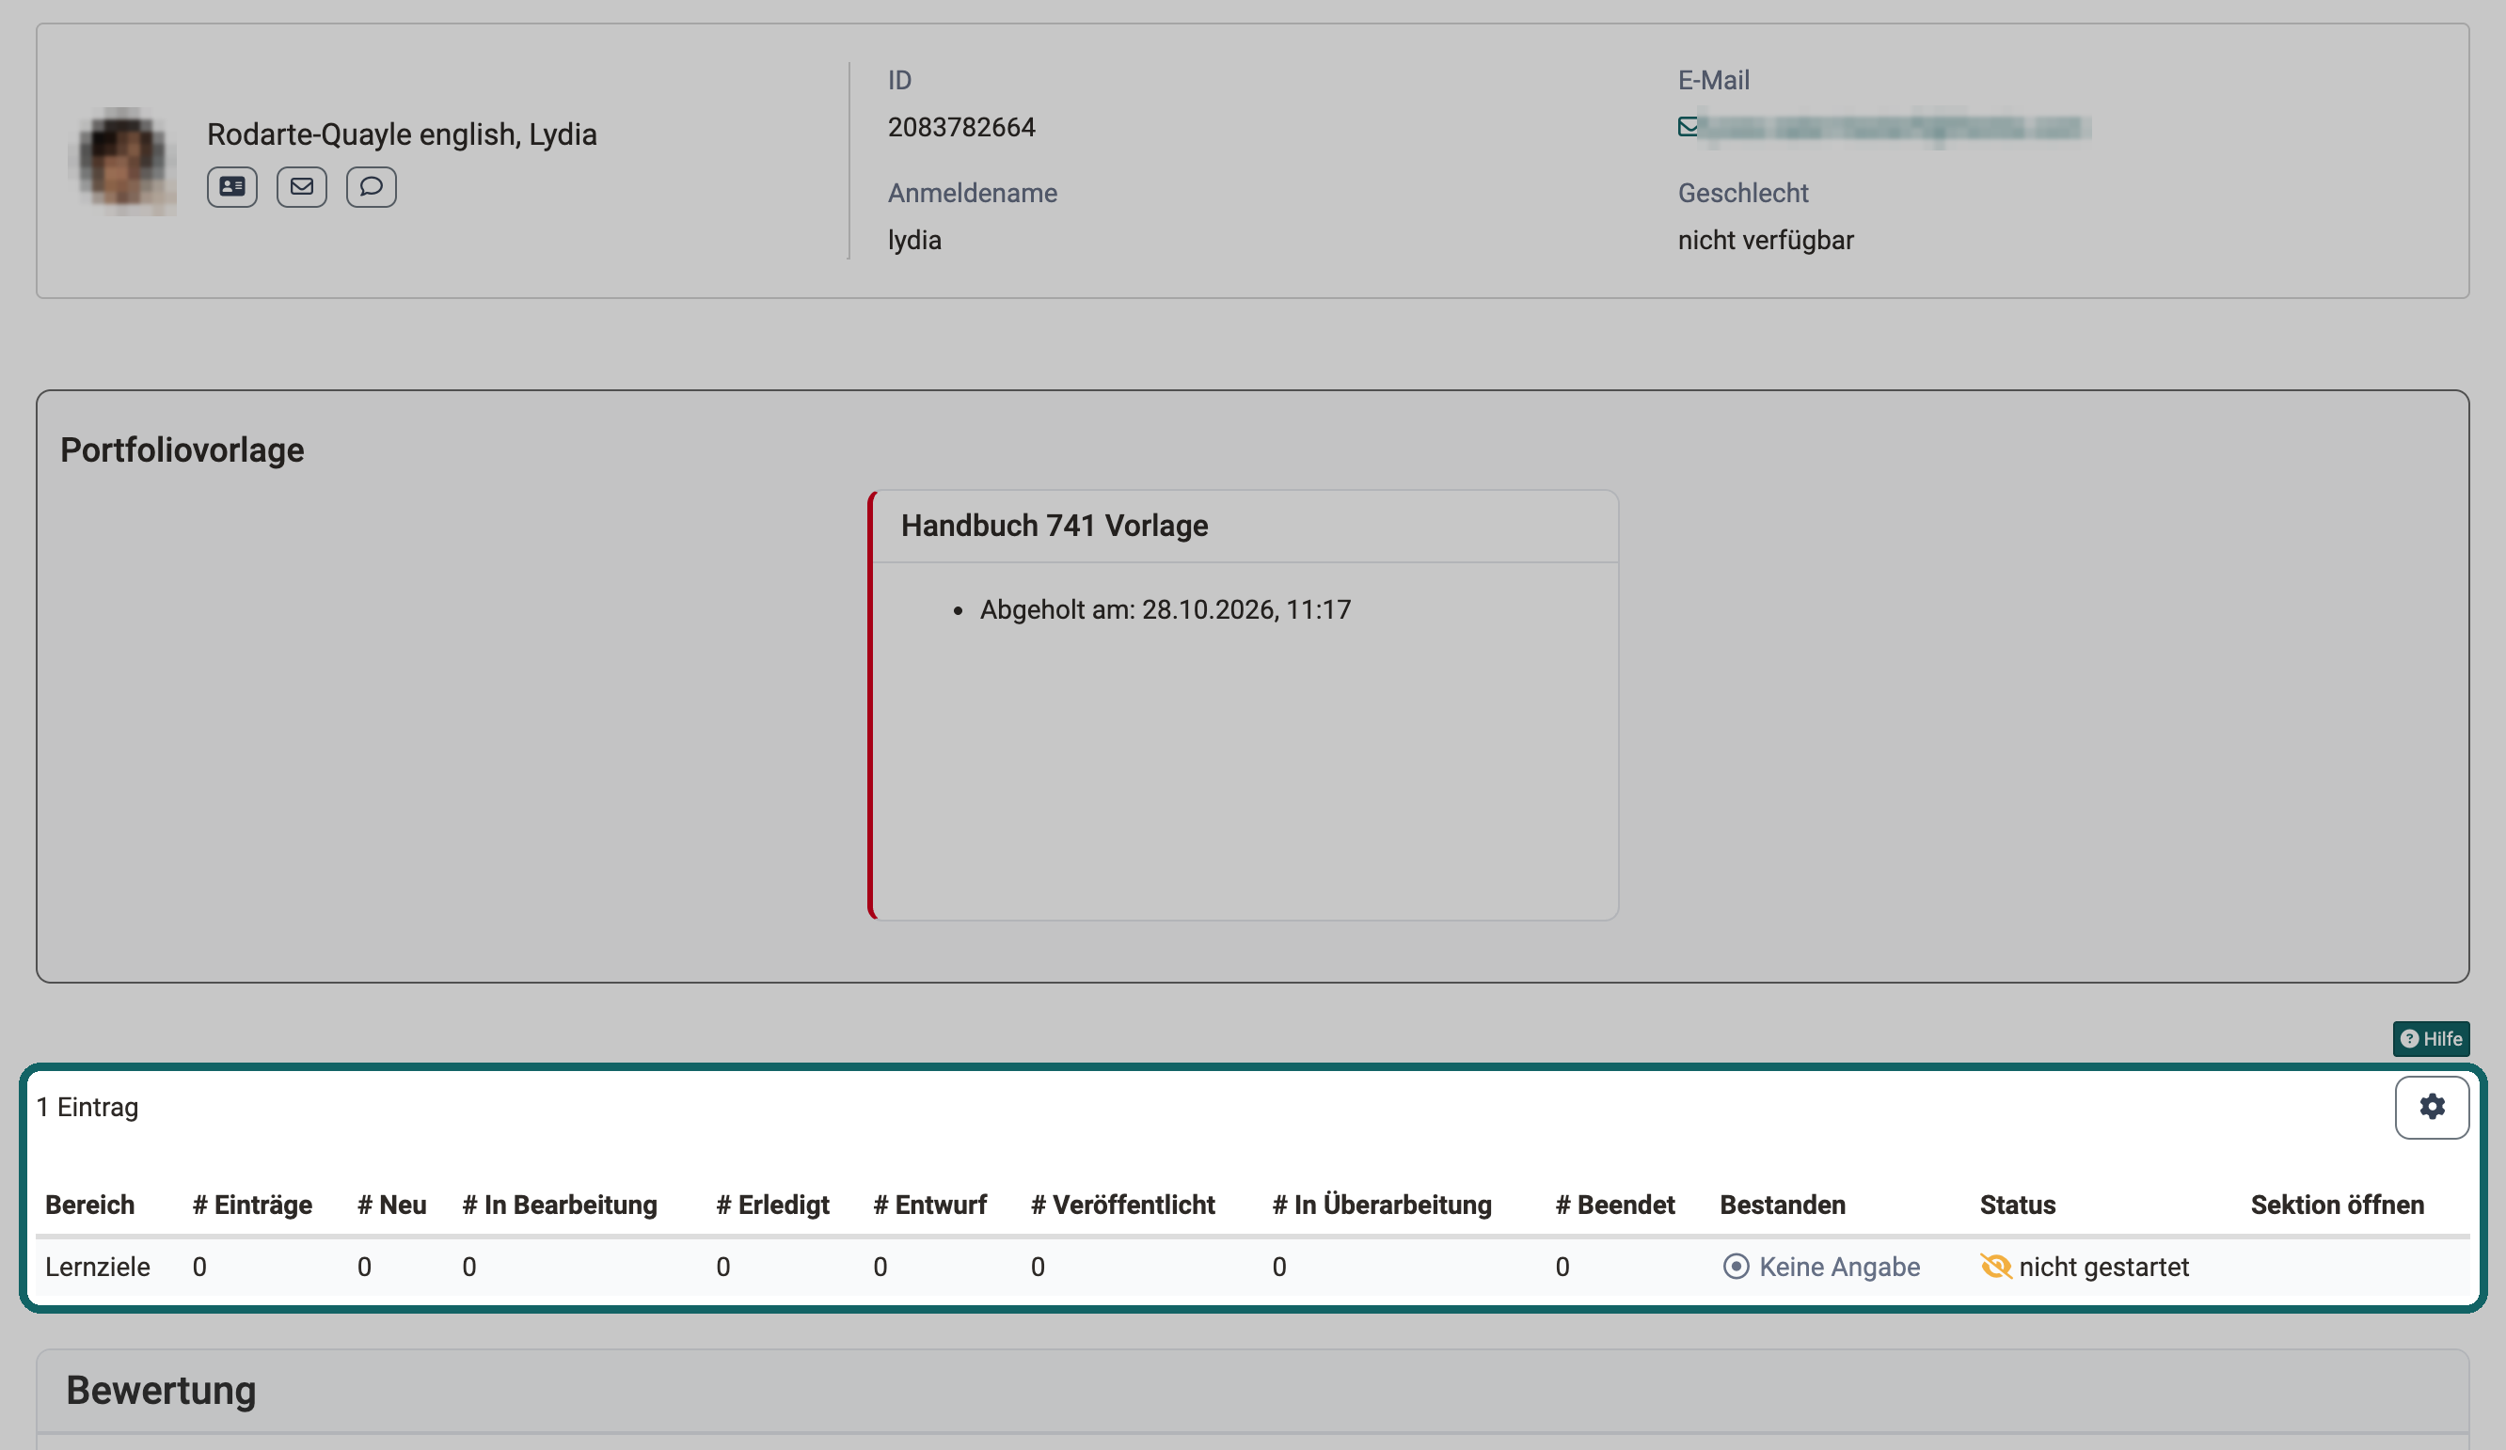Open Lydia's visiting card icon

[x=231, y=187]
